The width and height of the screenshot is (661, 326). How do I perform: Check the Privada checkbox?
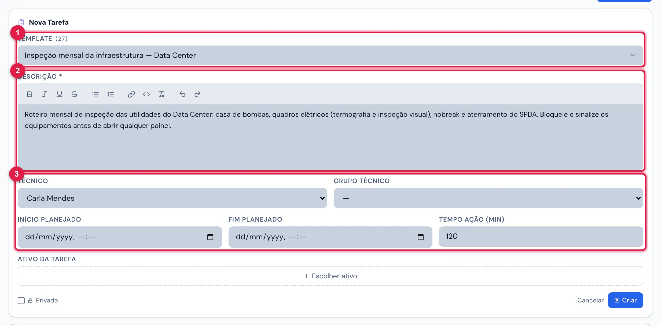(21, 300)
